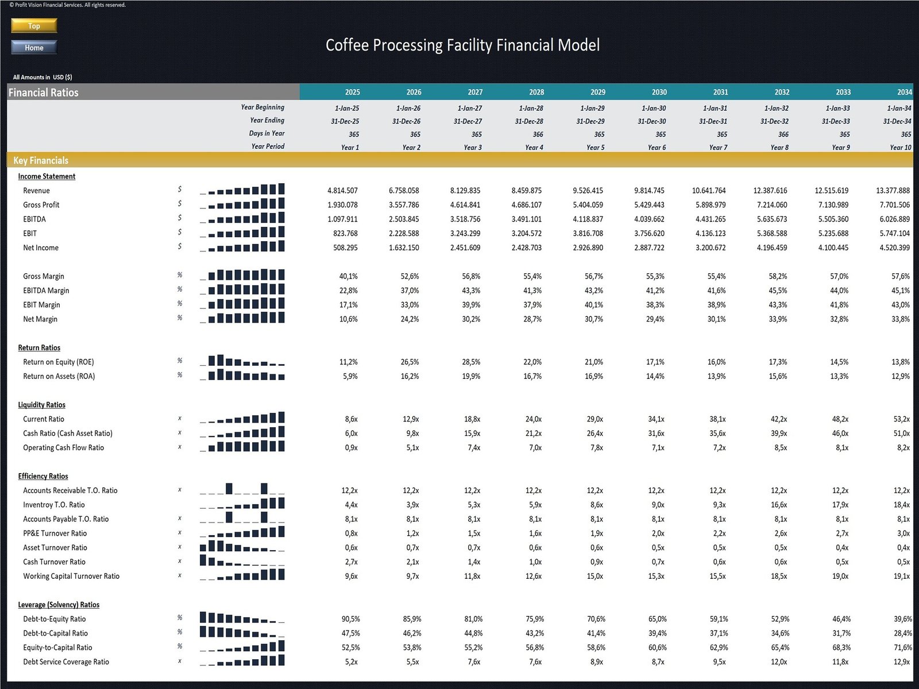Select the Net Income sparkline chart
919x689 pixels.
241,247
